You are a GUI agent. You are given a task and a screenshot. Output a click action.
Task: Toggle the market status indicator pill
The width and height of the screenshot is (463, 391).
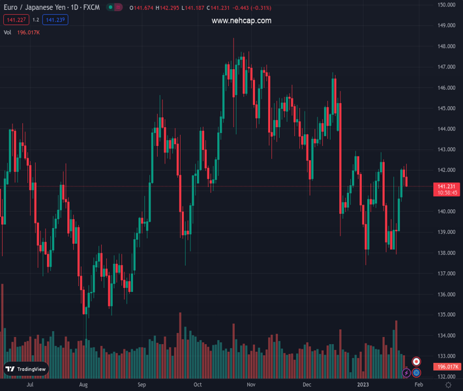[114, 8]
